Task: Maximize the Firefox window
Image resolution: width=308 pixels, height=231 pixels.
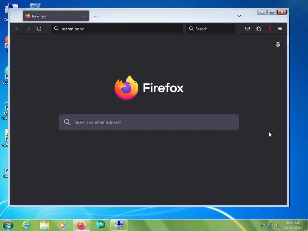Action: (x=272, y=12)
